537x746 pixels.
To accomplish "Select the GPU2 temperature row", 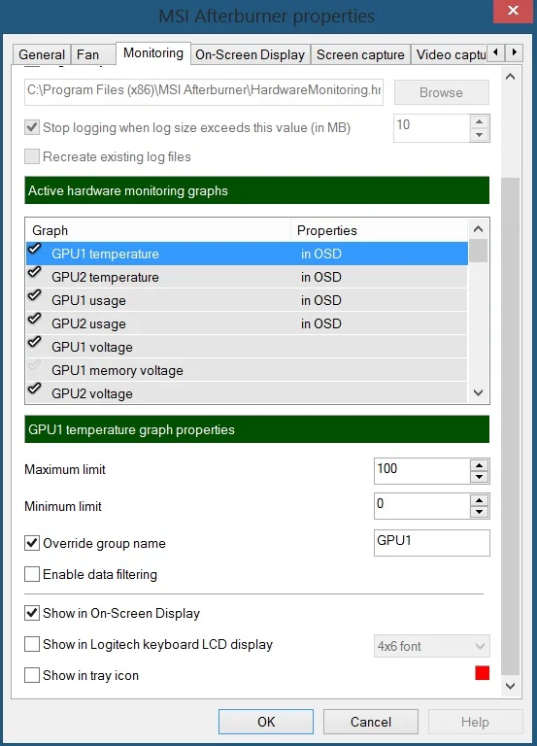I will coord(247,277).
